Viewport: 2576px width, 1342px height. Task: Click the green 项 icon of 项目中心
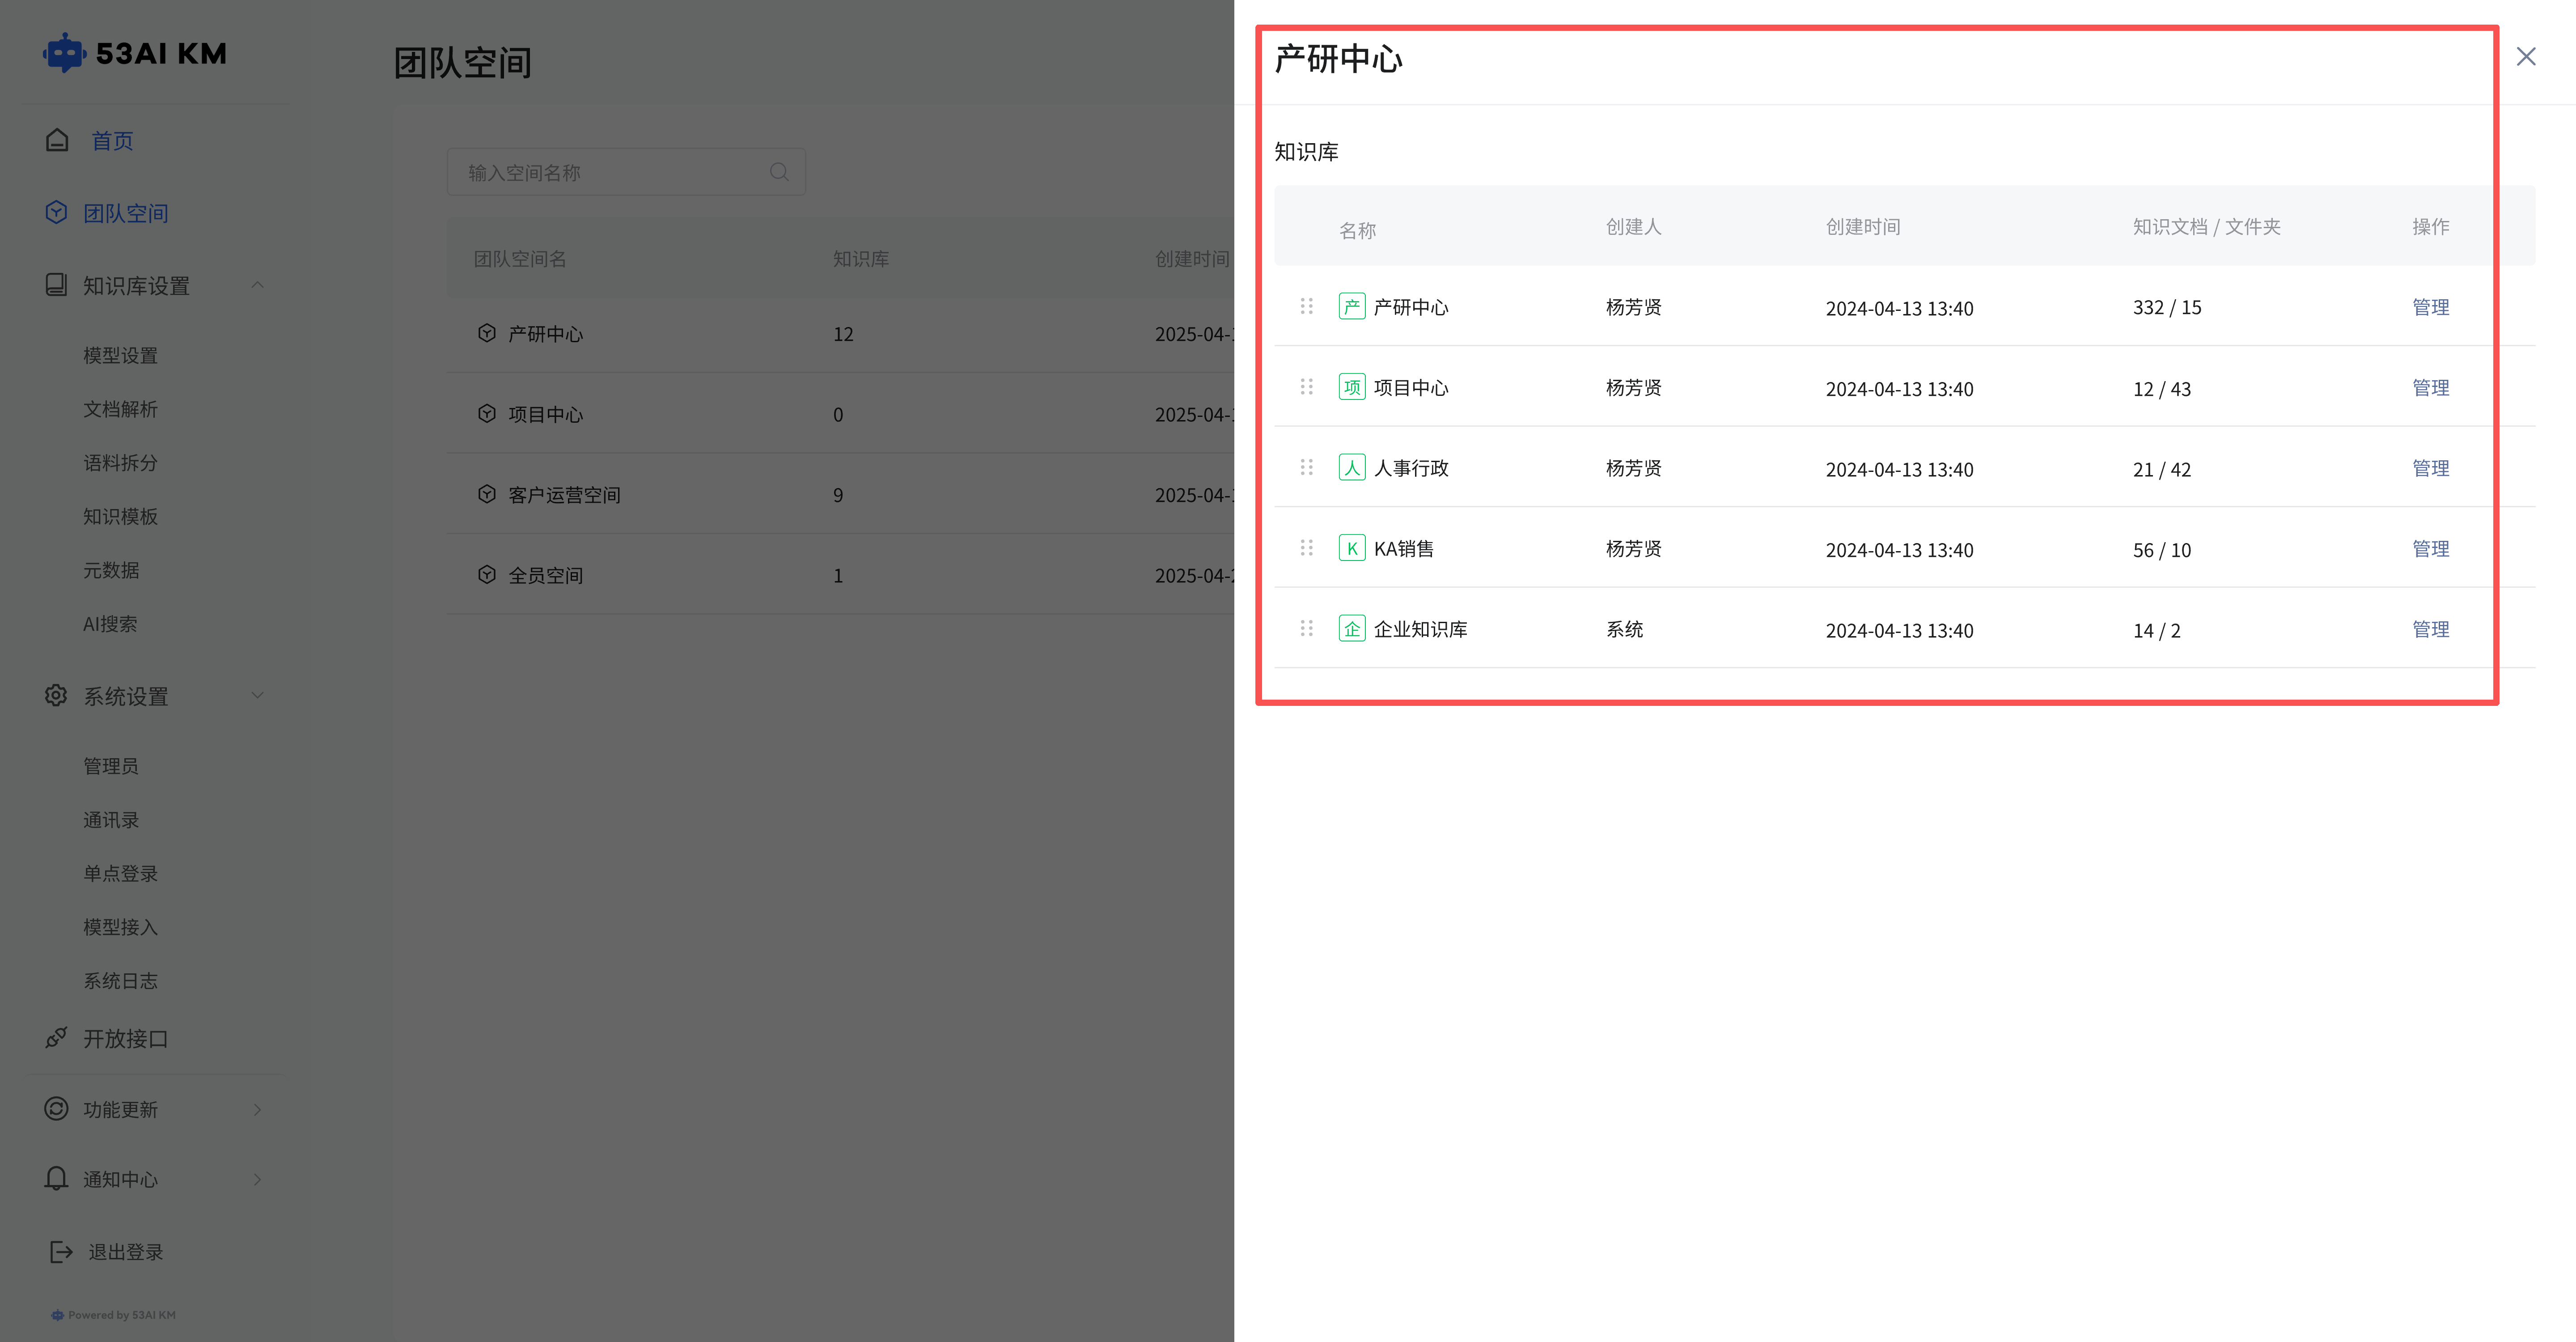(1352, 387)
